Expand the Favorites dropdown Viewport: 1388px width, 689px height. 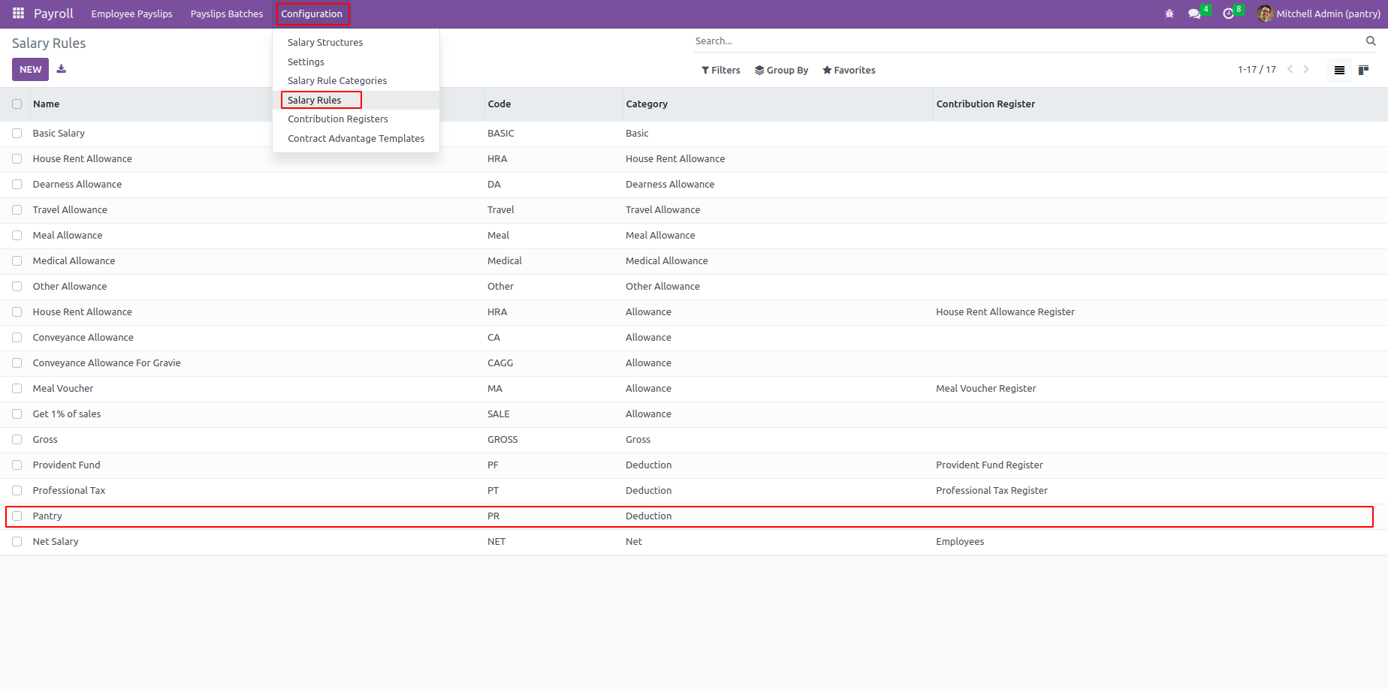point(849,70)
